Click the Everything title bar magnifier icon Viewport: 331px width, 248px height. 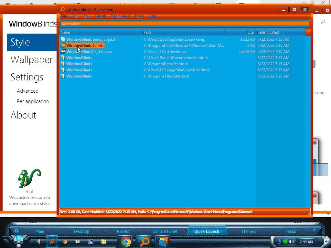point(62,9)
